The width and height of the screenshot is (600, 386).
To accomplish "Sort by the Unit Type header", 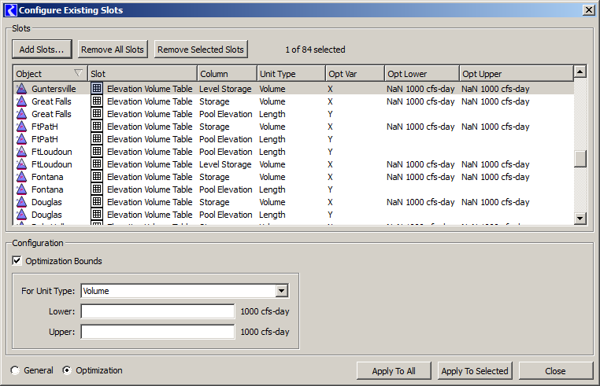I will (x=291, y=73).
